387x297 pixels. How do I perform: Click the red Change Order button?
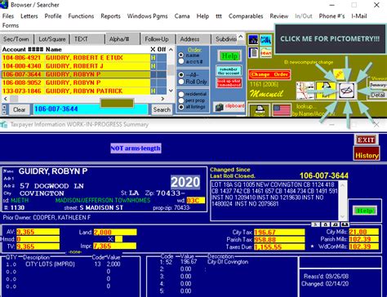pos(269,74)
